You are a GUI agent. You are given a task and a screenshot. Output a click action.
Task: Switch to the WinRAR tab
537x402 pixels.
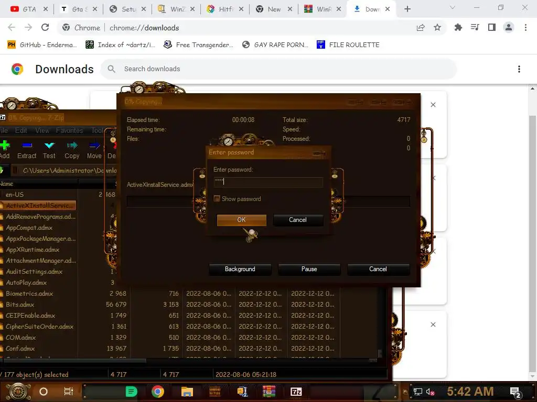pos(323,9)
